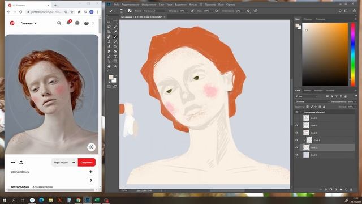This screenshot has width=362, height=204.
Task: Open Pinterest messages icon
Action: click(77, 23)
